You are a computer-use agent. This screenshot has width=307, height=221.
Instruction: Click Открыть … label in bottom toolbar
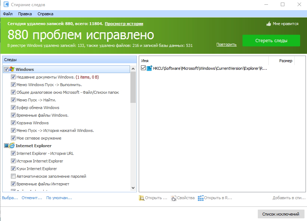(156, 198)
